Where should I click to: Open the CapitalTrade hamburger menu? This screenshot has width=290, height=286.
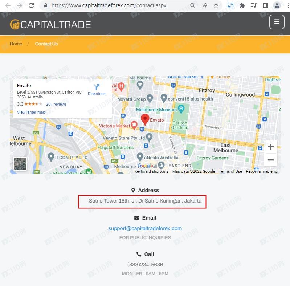coord(277,22)
